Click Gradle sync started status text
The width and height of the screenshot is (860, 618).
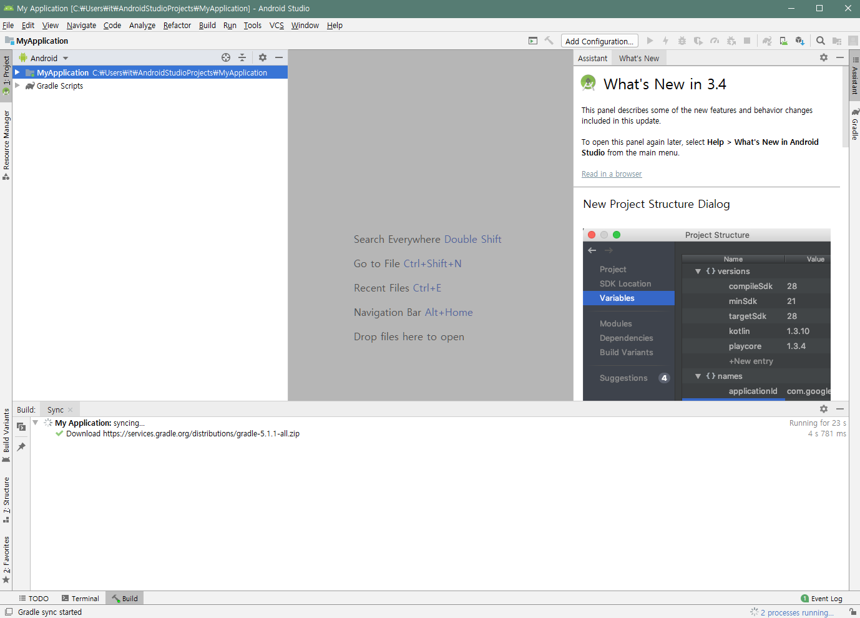(x=50, y=612)
